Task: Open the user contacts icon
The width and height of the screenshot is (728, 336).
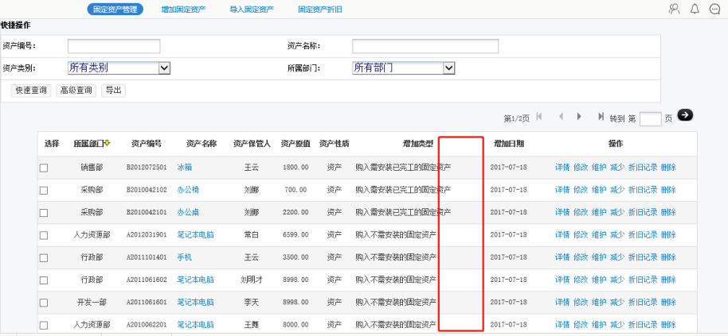Action: pyautogui.click(x=674, y=9)
